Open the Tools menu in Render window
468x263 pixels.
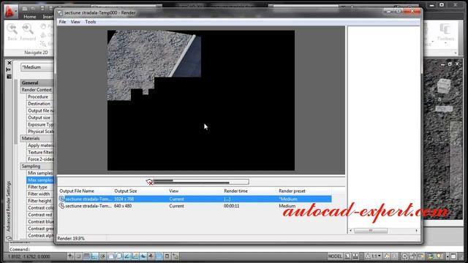point(90,22)
